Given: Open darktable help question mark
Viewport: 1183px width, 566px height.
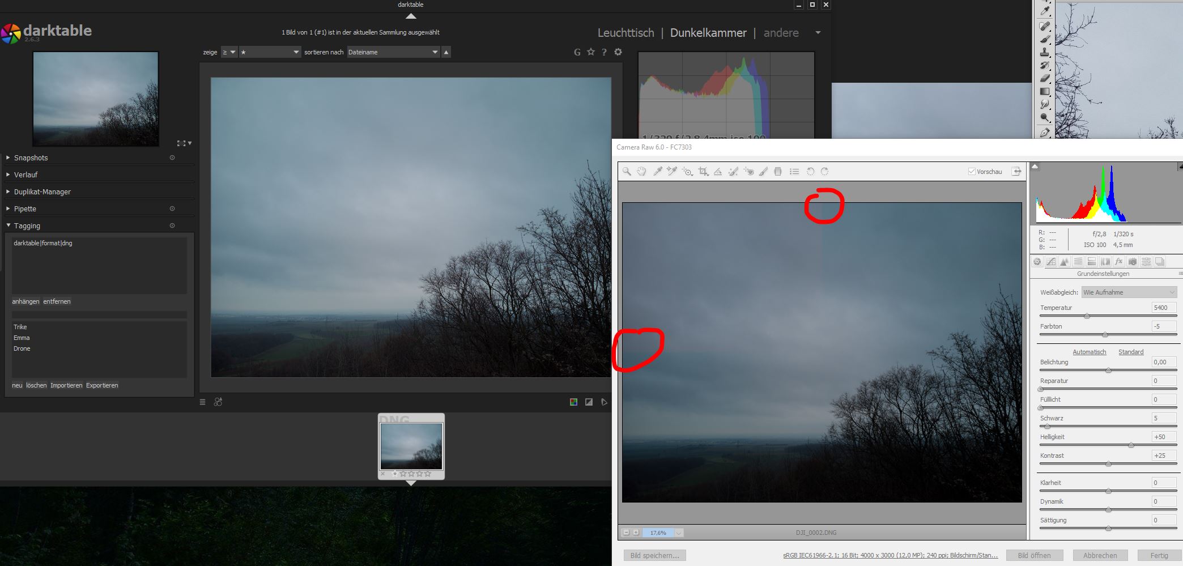Looking at the screenshot, I should 605,52.
